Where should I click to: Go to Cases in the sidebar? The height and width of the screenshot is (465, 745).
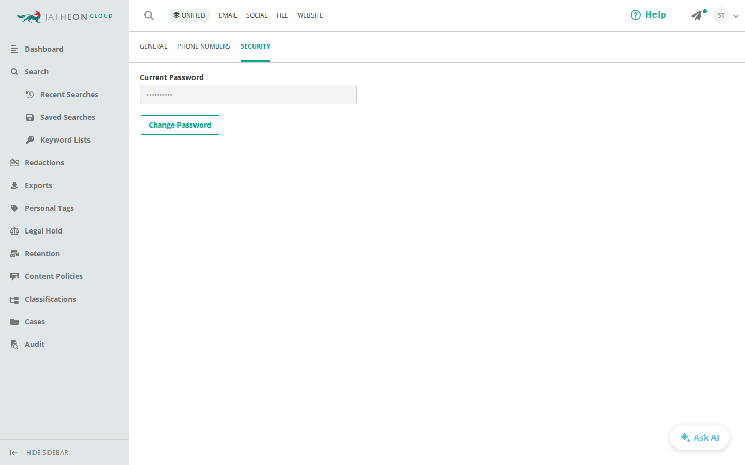[x=35, y=322]
